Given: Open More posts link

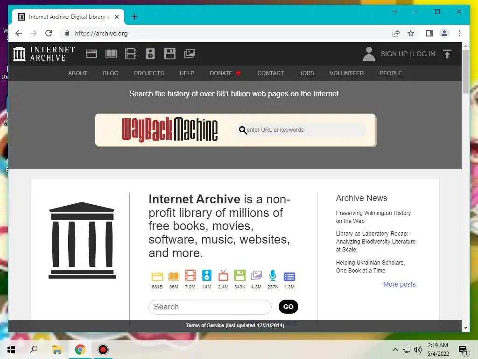Looking at the screenshot, I should click(x=400, y=284).
